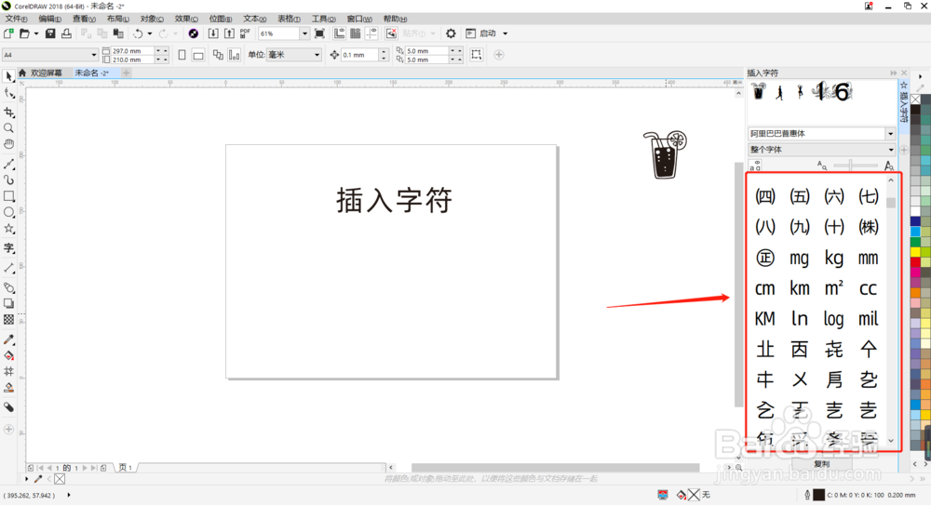Viewport: 931px width, 505px height.
Task: Select the Interactive Fill tool
Action: point(8,355)
